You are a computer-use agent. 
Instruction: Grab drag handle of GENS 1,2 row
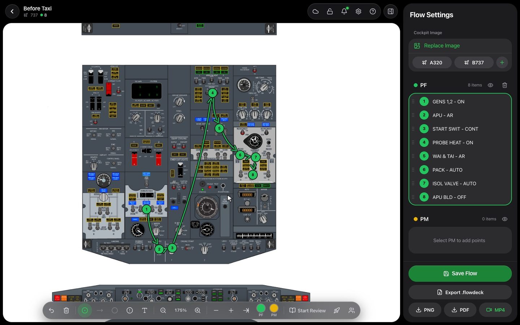pos(413,102)
